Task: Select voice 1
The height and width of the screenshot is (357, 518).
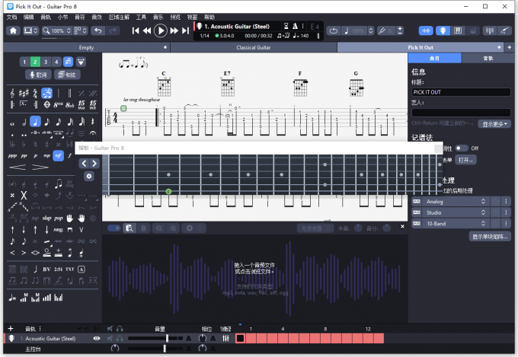Action: (x=24, y=62)
